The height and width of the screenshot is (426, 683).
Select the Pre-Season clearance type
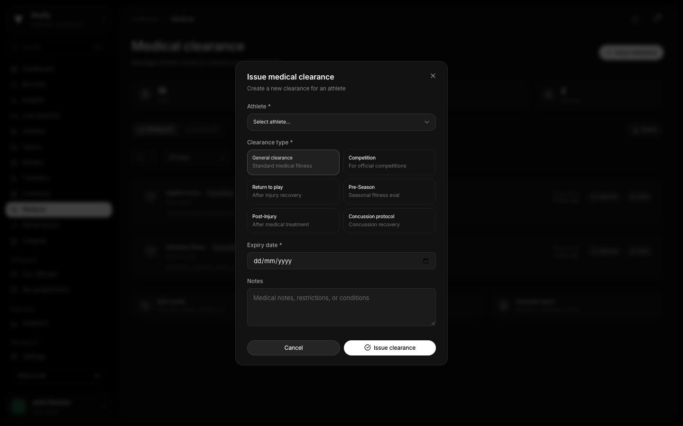click(389, 192)
